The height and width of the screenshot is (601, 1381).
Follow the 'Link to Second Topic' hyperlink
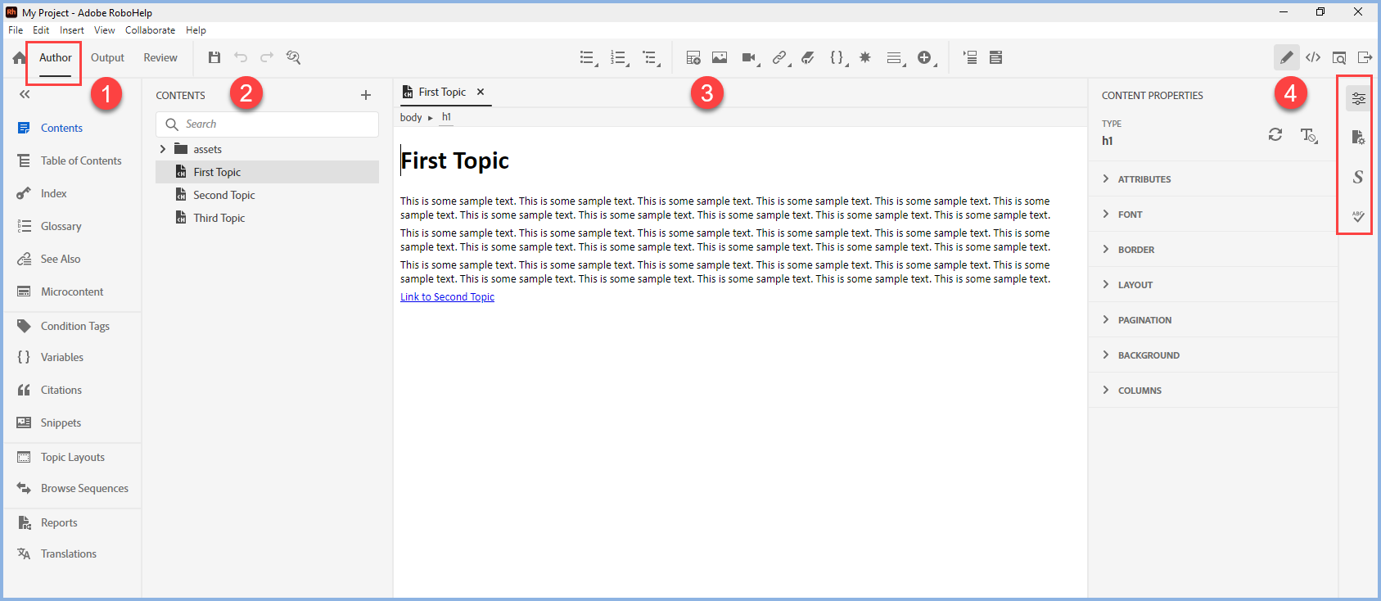click(447, 297)
